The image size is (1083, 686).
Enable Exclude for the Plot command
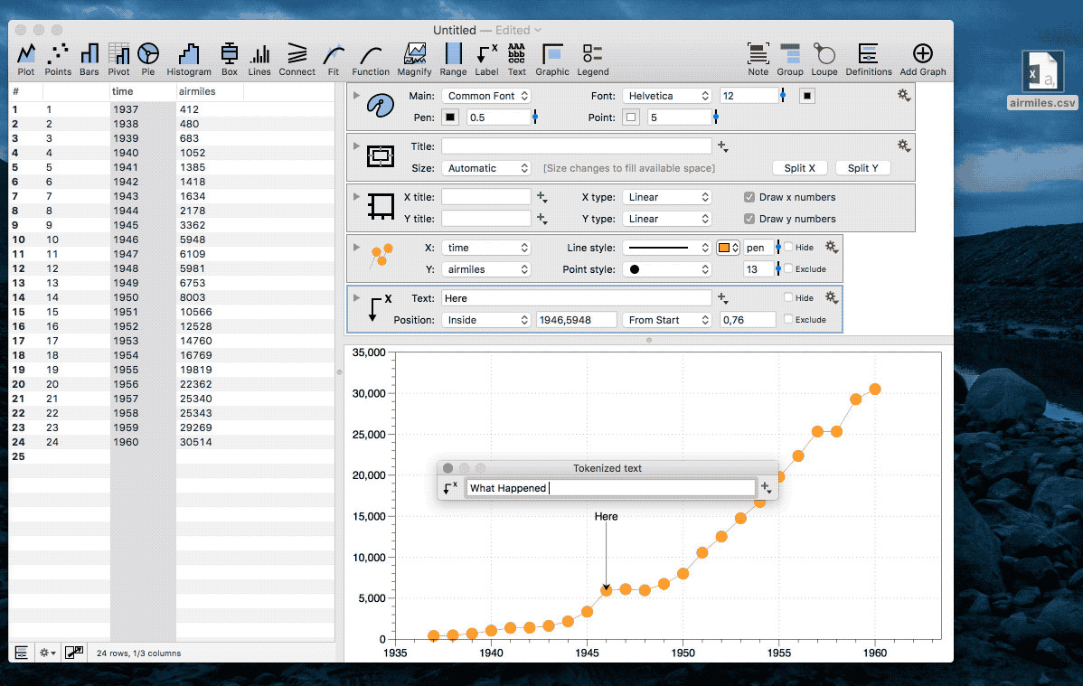(x=788, y=268)
